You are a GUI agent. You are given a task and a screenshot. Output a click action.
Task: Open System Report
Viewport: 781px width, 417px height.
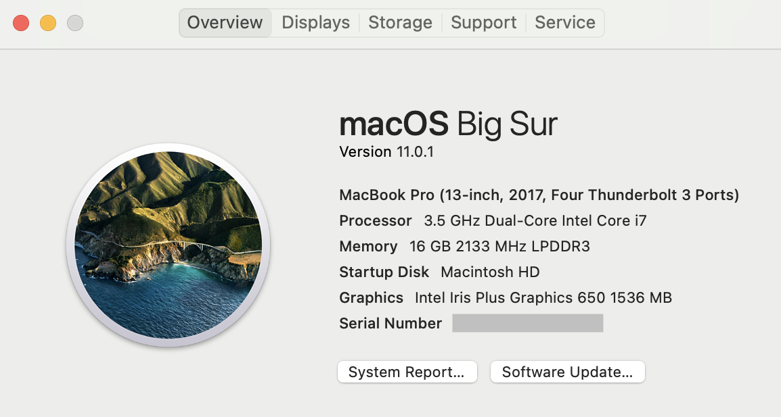(x=407, y=372)
